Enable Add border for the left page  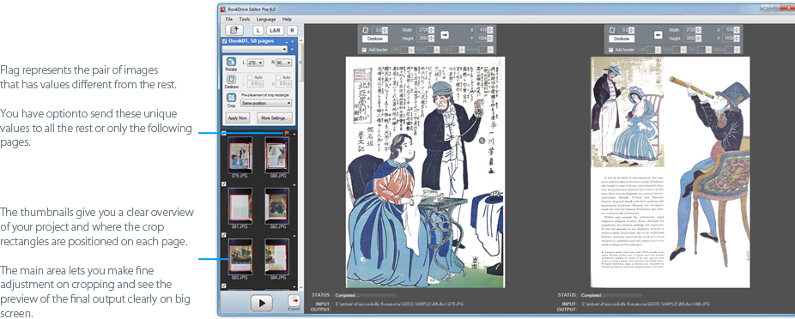365,50
